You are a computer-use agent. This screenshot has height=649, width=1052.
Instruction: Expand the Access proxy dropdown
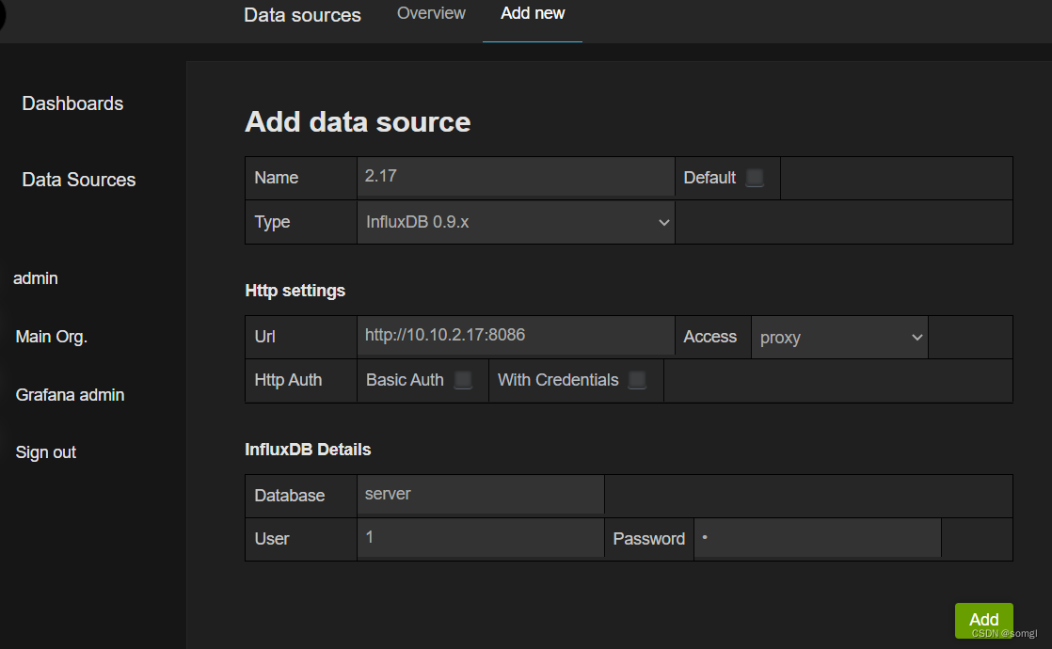838,338
